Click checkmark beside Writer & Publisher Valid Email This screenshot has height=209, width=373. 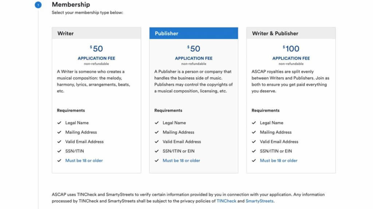tap(254, 142)
